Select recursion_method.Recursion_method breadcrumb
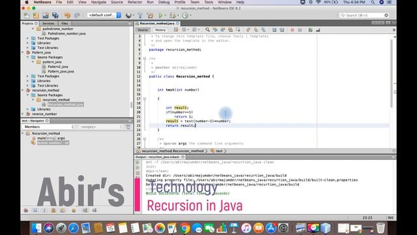The width and height of the screenshot is (417, 235). click(x=172, y=151)
